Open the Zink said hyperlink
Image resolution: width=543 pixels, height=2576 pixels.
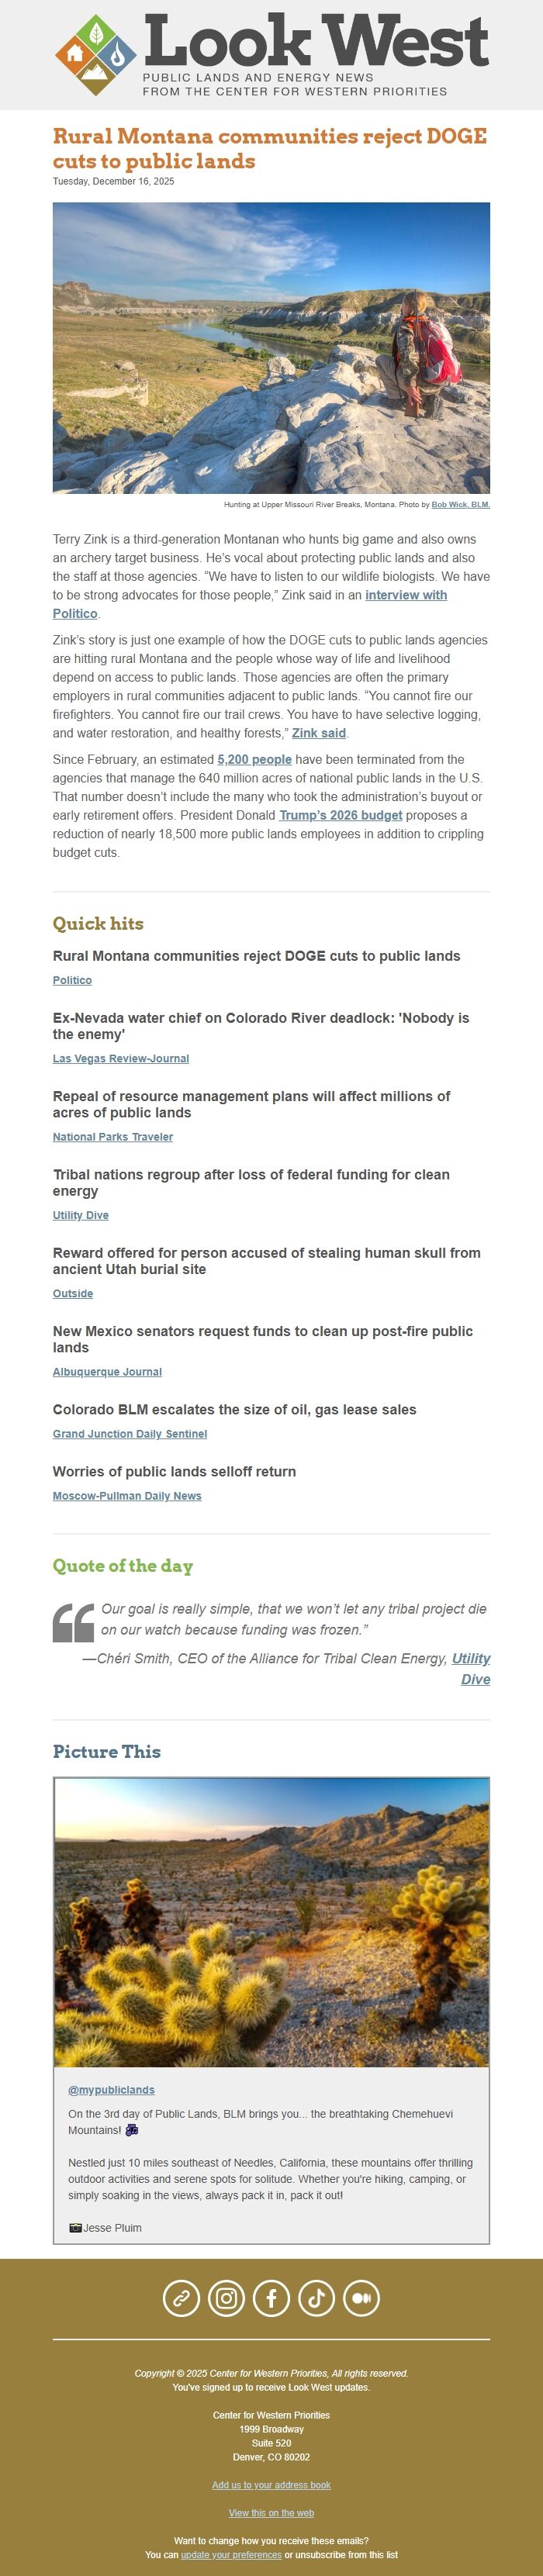[x=317, y=733]
